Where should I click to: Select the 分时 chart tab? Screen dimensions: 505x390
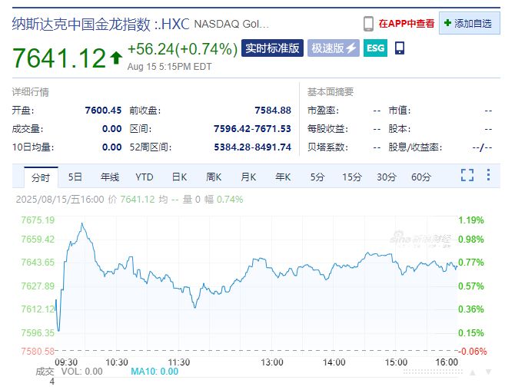41,177
